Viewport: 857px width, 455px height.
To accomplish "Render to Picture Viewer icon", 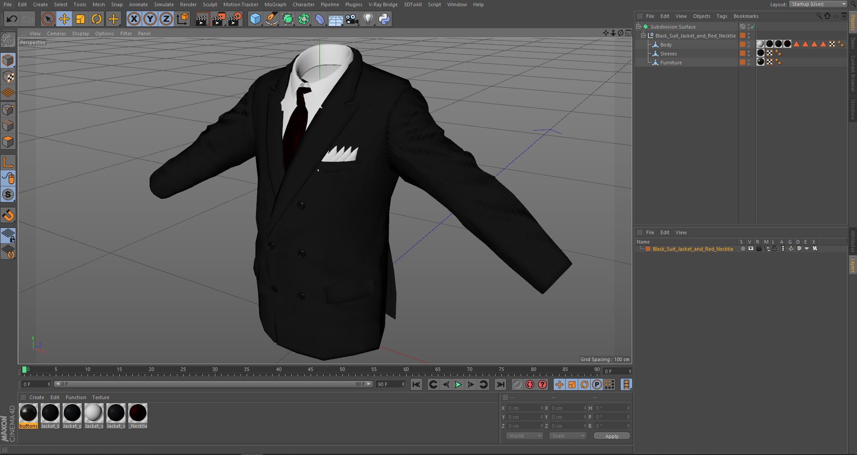I will tap(218, 19).
